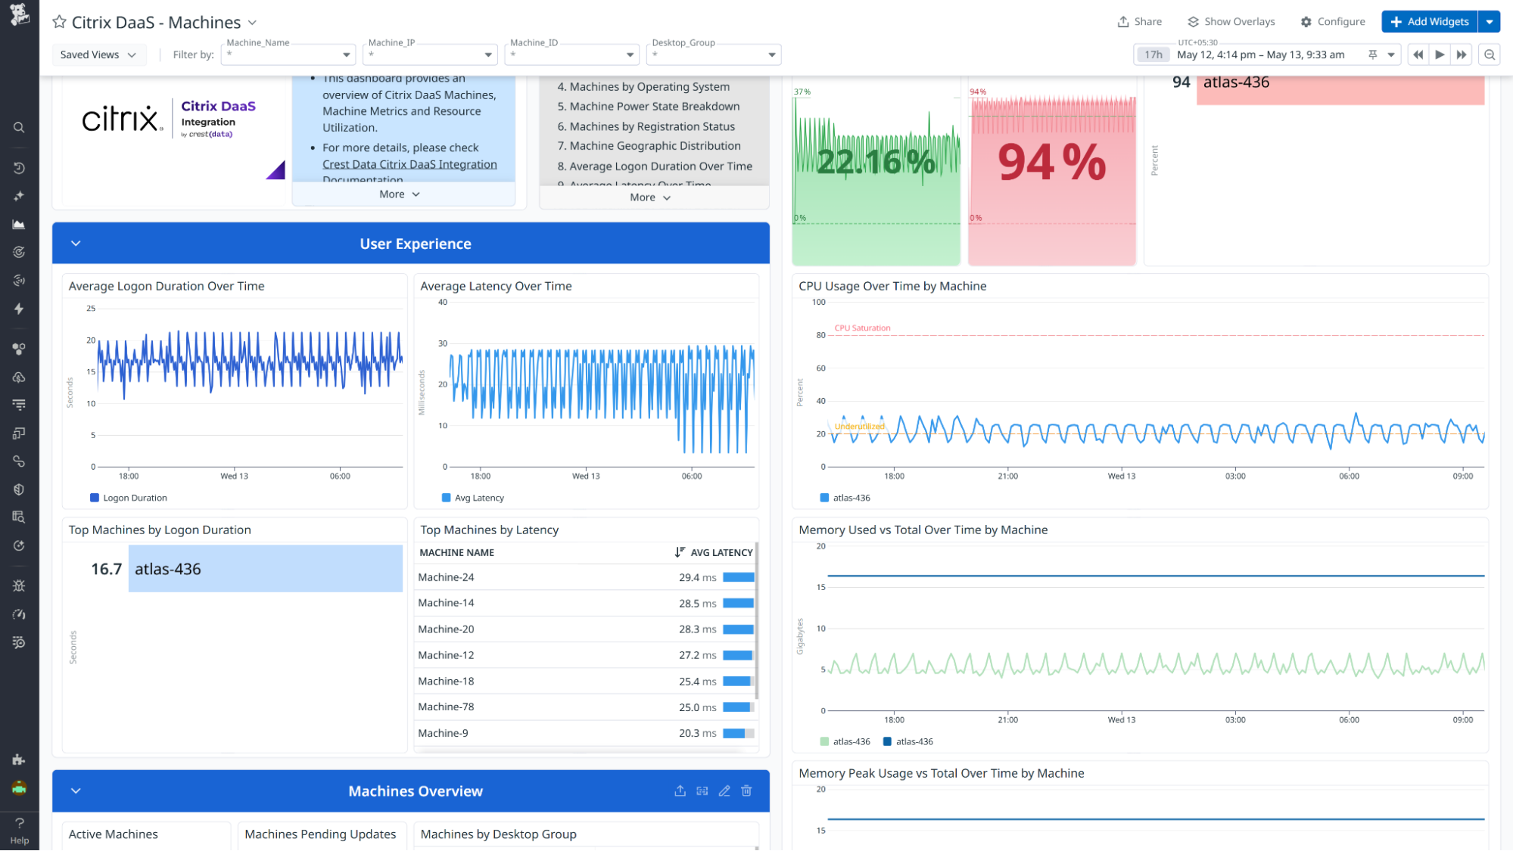This screenshot has width=1513, height=851.
Task: Collapse the Machines Overview section chevron
Action: tap(76, 791)
